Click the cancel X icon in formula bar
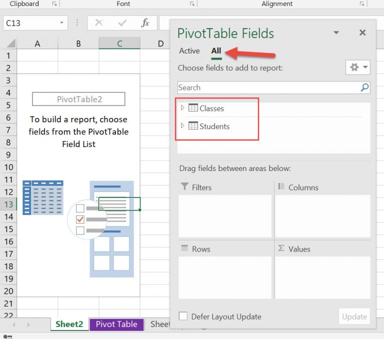The width and height of the screenshot is (384, 339). pyautogui.click(x=99, y=23)
